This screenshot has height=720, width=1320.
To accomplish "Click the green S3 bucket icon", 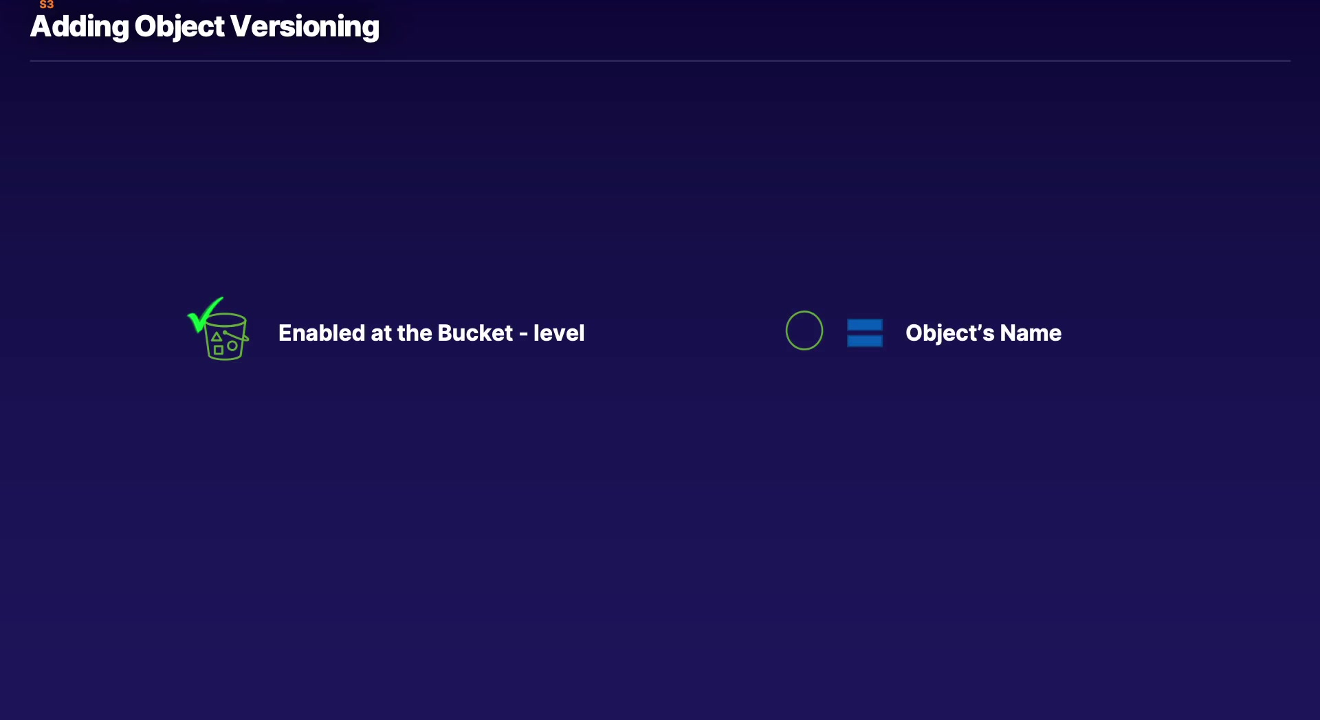I will 225,337.
